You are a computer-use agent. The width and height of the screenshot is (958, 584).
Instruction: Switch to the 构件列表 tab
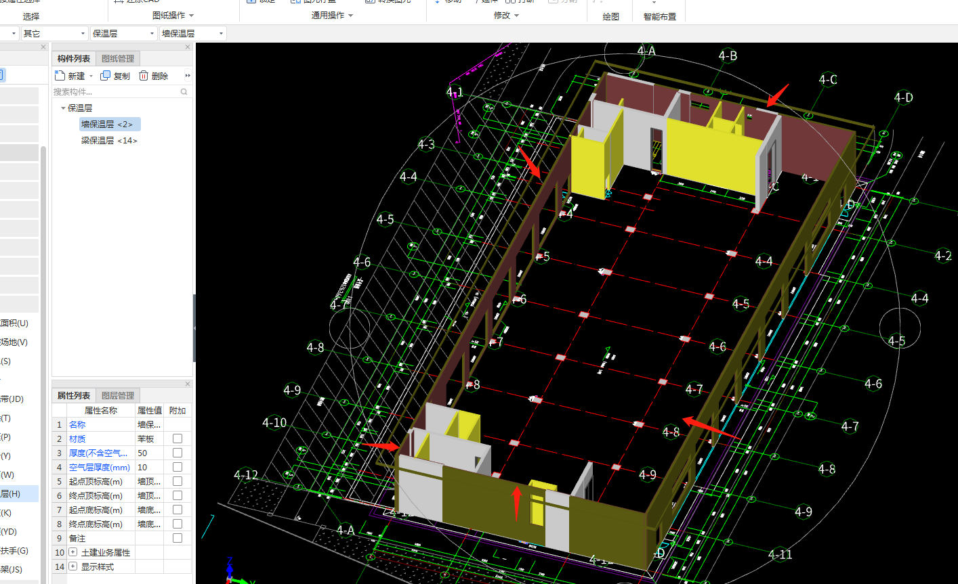pyautogui.click(x=73, y=59)
